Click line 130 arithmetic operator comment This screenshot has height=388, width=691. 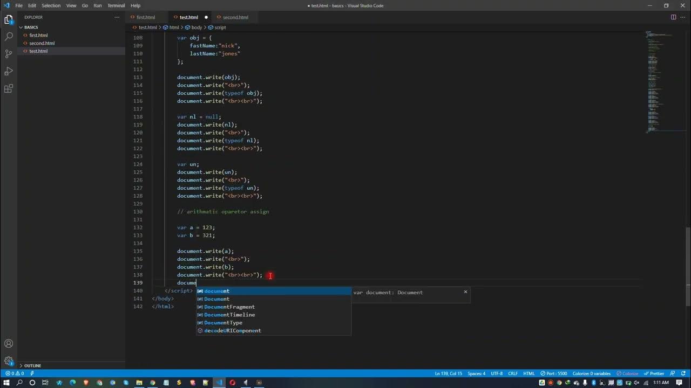tap(223, 212)
